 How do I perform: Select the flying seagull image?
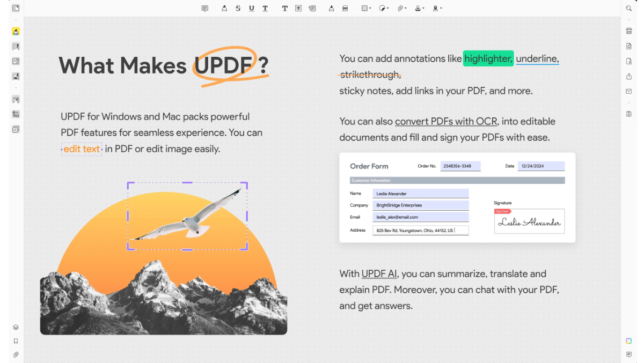point(187,216)
